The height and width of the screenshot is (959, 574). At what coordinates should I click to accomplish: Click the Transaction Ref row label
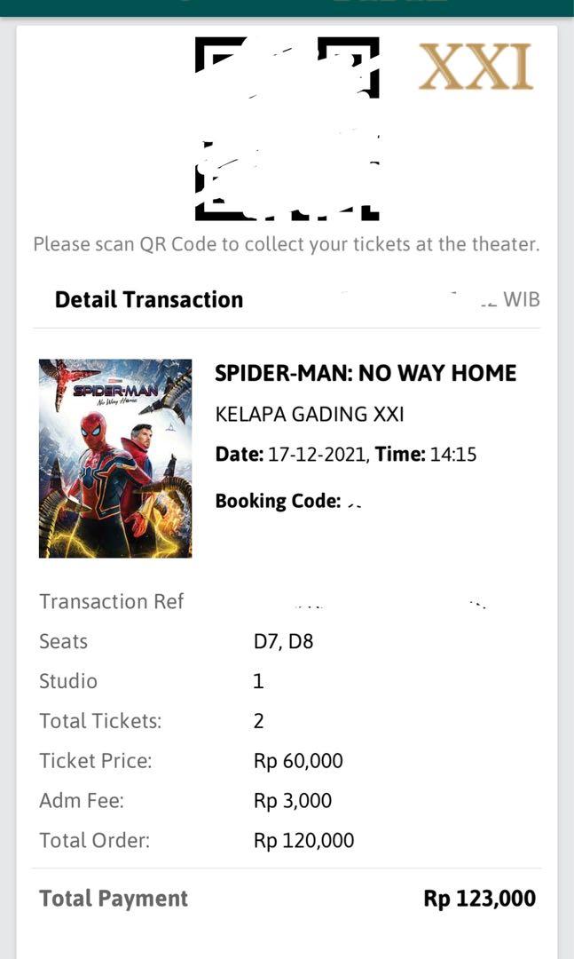pos(111,601)
